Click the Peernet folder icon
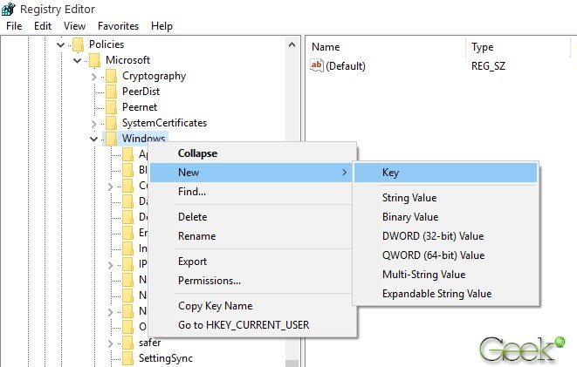This screenshot has width=577, height=367. 112,107
